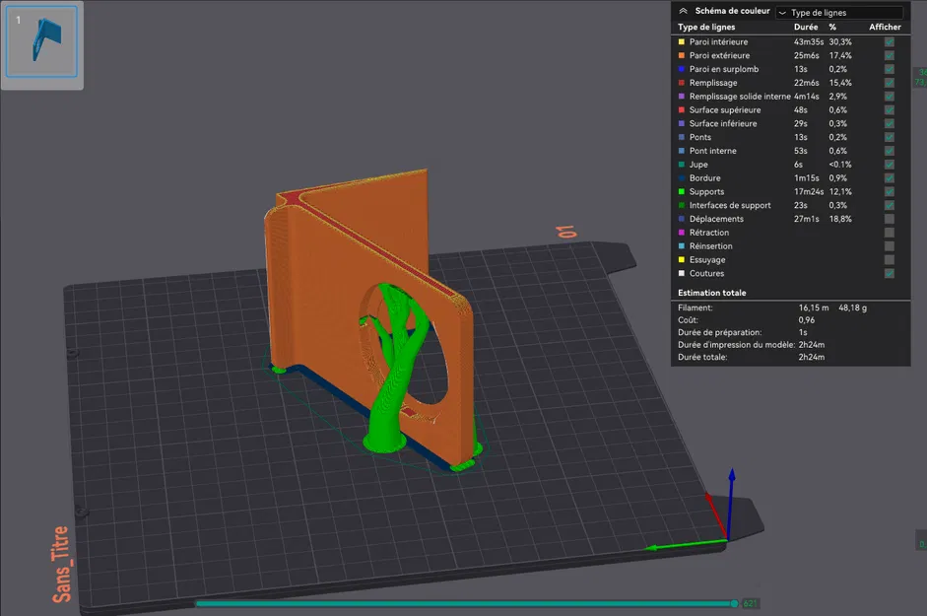Click the Bordure row label

(704, 178)
